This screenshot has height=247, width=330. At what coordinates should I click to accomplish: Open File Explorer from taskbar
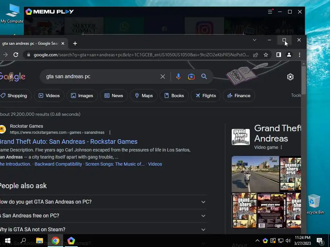pos(39,241)
